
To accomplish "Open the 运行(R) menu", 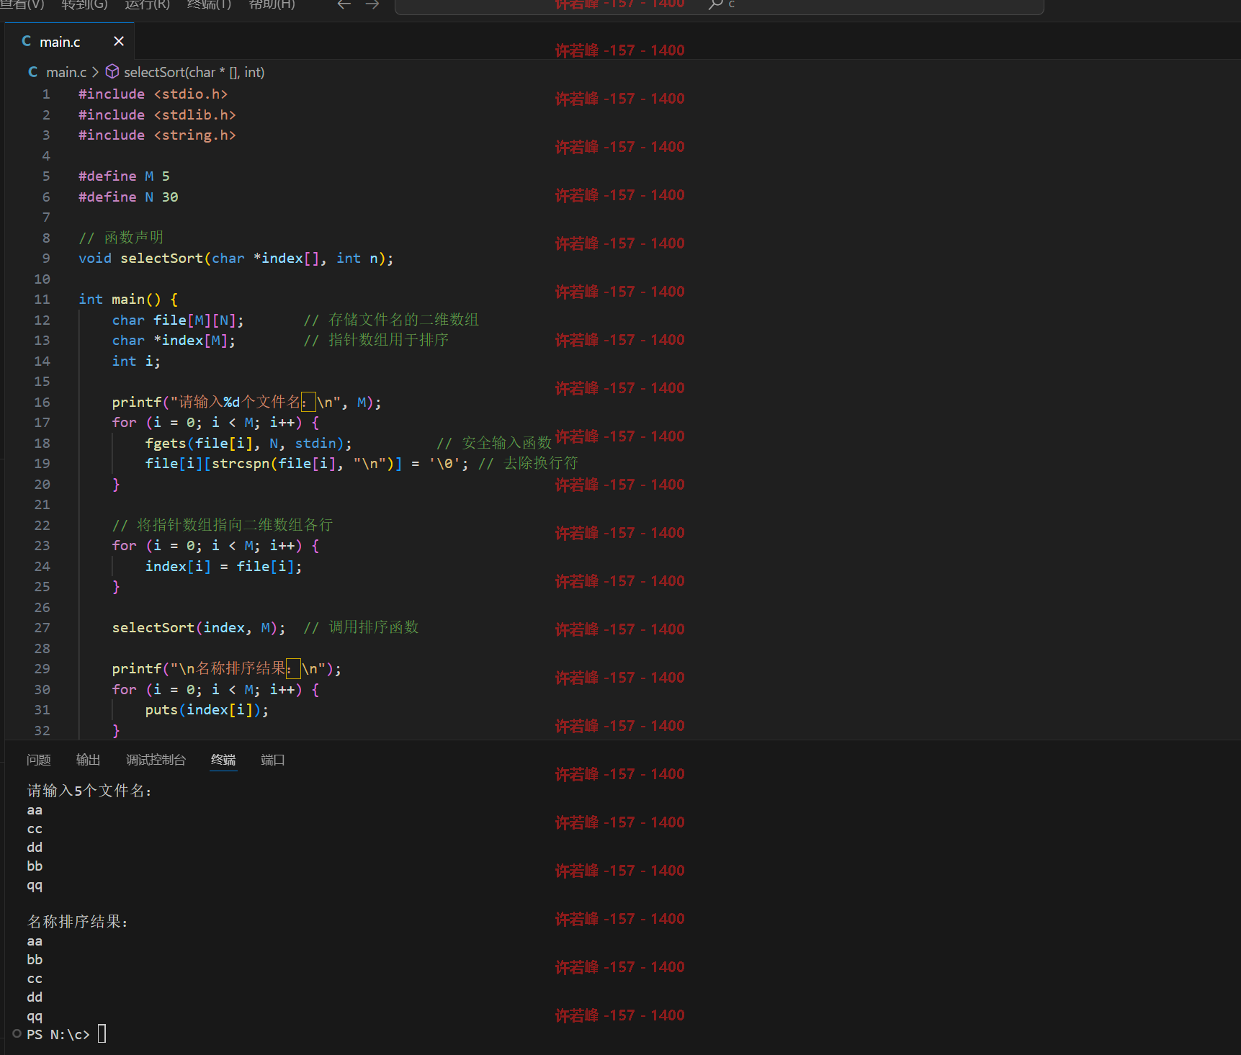I will (147, 4).
